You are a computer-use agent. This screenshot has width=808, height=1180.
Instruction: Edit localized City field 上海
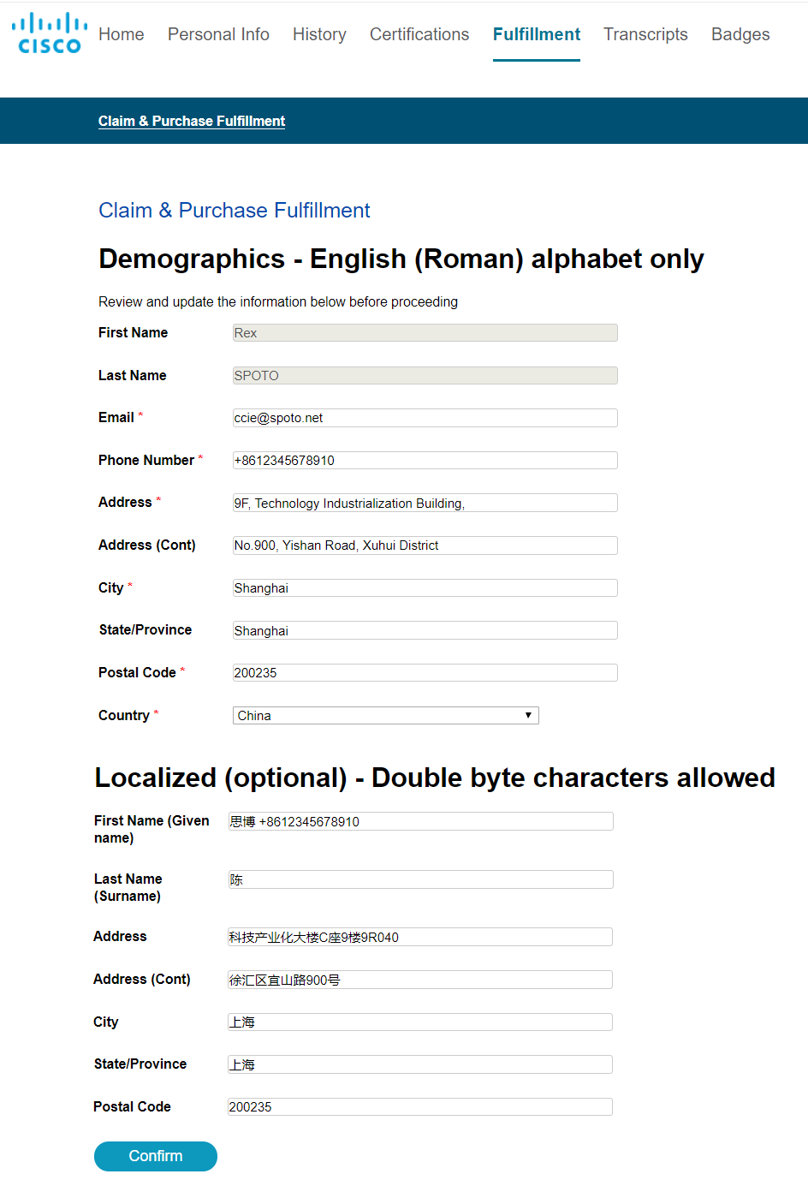pyautogui.click(x=420, y=1022)
